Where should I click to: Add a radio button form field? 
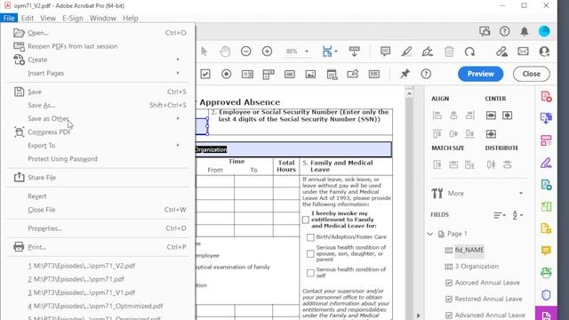pos(227,74)
